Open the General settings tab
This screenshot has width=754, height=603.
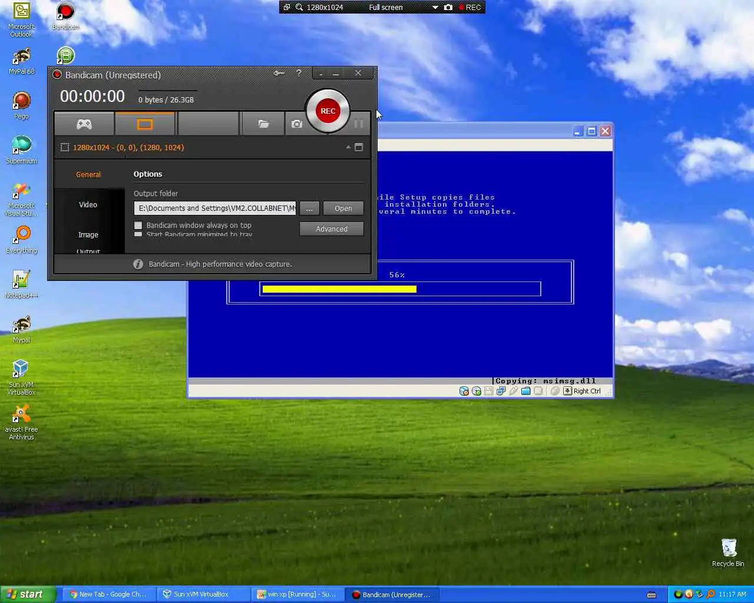[x=88, y=174]
